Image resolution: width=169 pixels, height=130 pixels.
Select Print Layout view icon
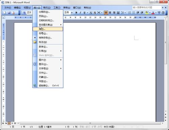[x=9, y=123]
